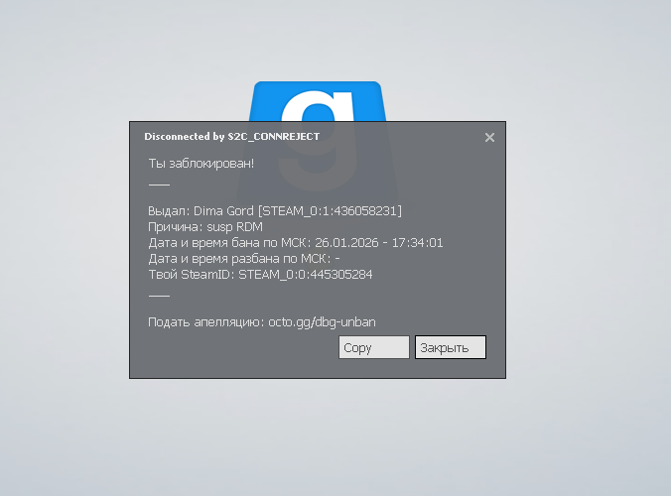The height and width of the screenshot is (496, 671).
Task: Click the Закрыть button
Action: [451, 347]
